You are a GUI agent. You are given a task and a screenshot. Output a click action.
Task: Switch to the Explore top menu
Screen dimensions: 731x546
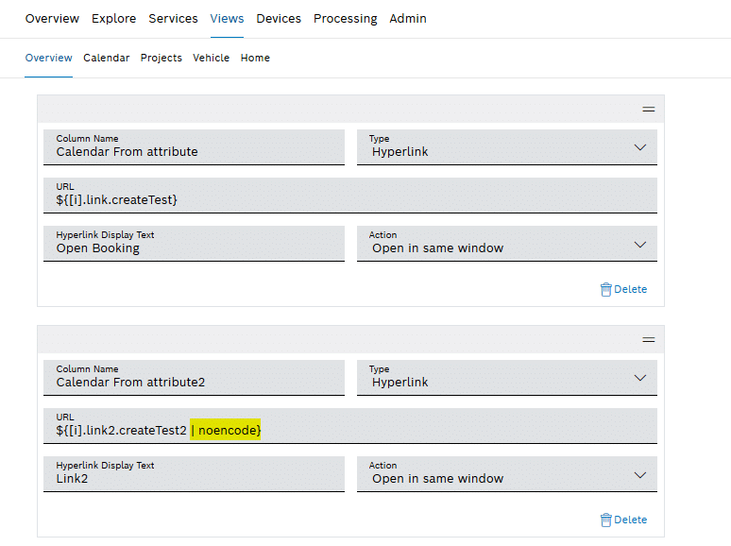113,19
